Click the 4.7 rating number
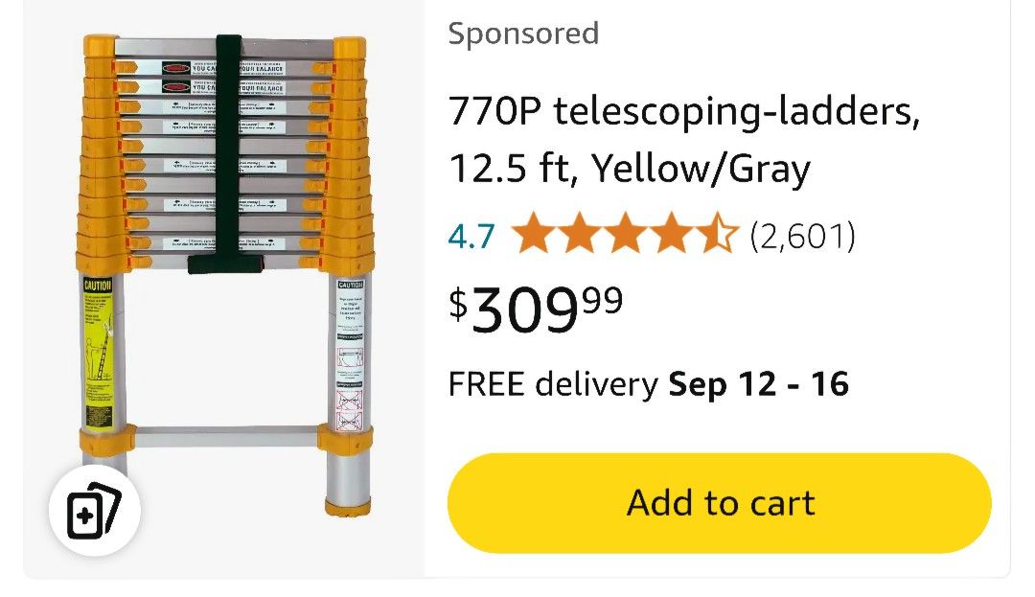The width and height of the screenshot is (1035, 597). tap(471, 236)
